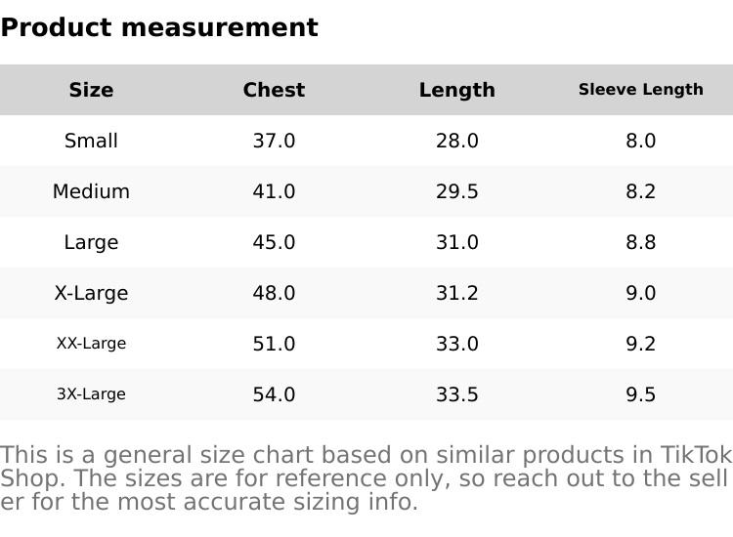Click the Medium length value 29.5
733x537 pixels.
click(456, 191)
